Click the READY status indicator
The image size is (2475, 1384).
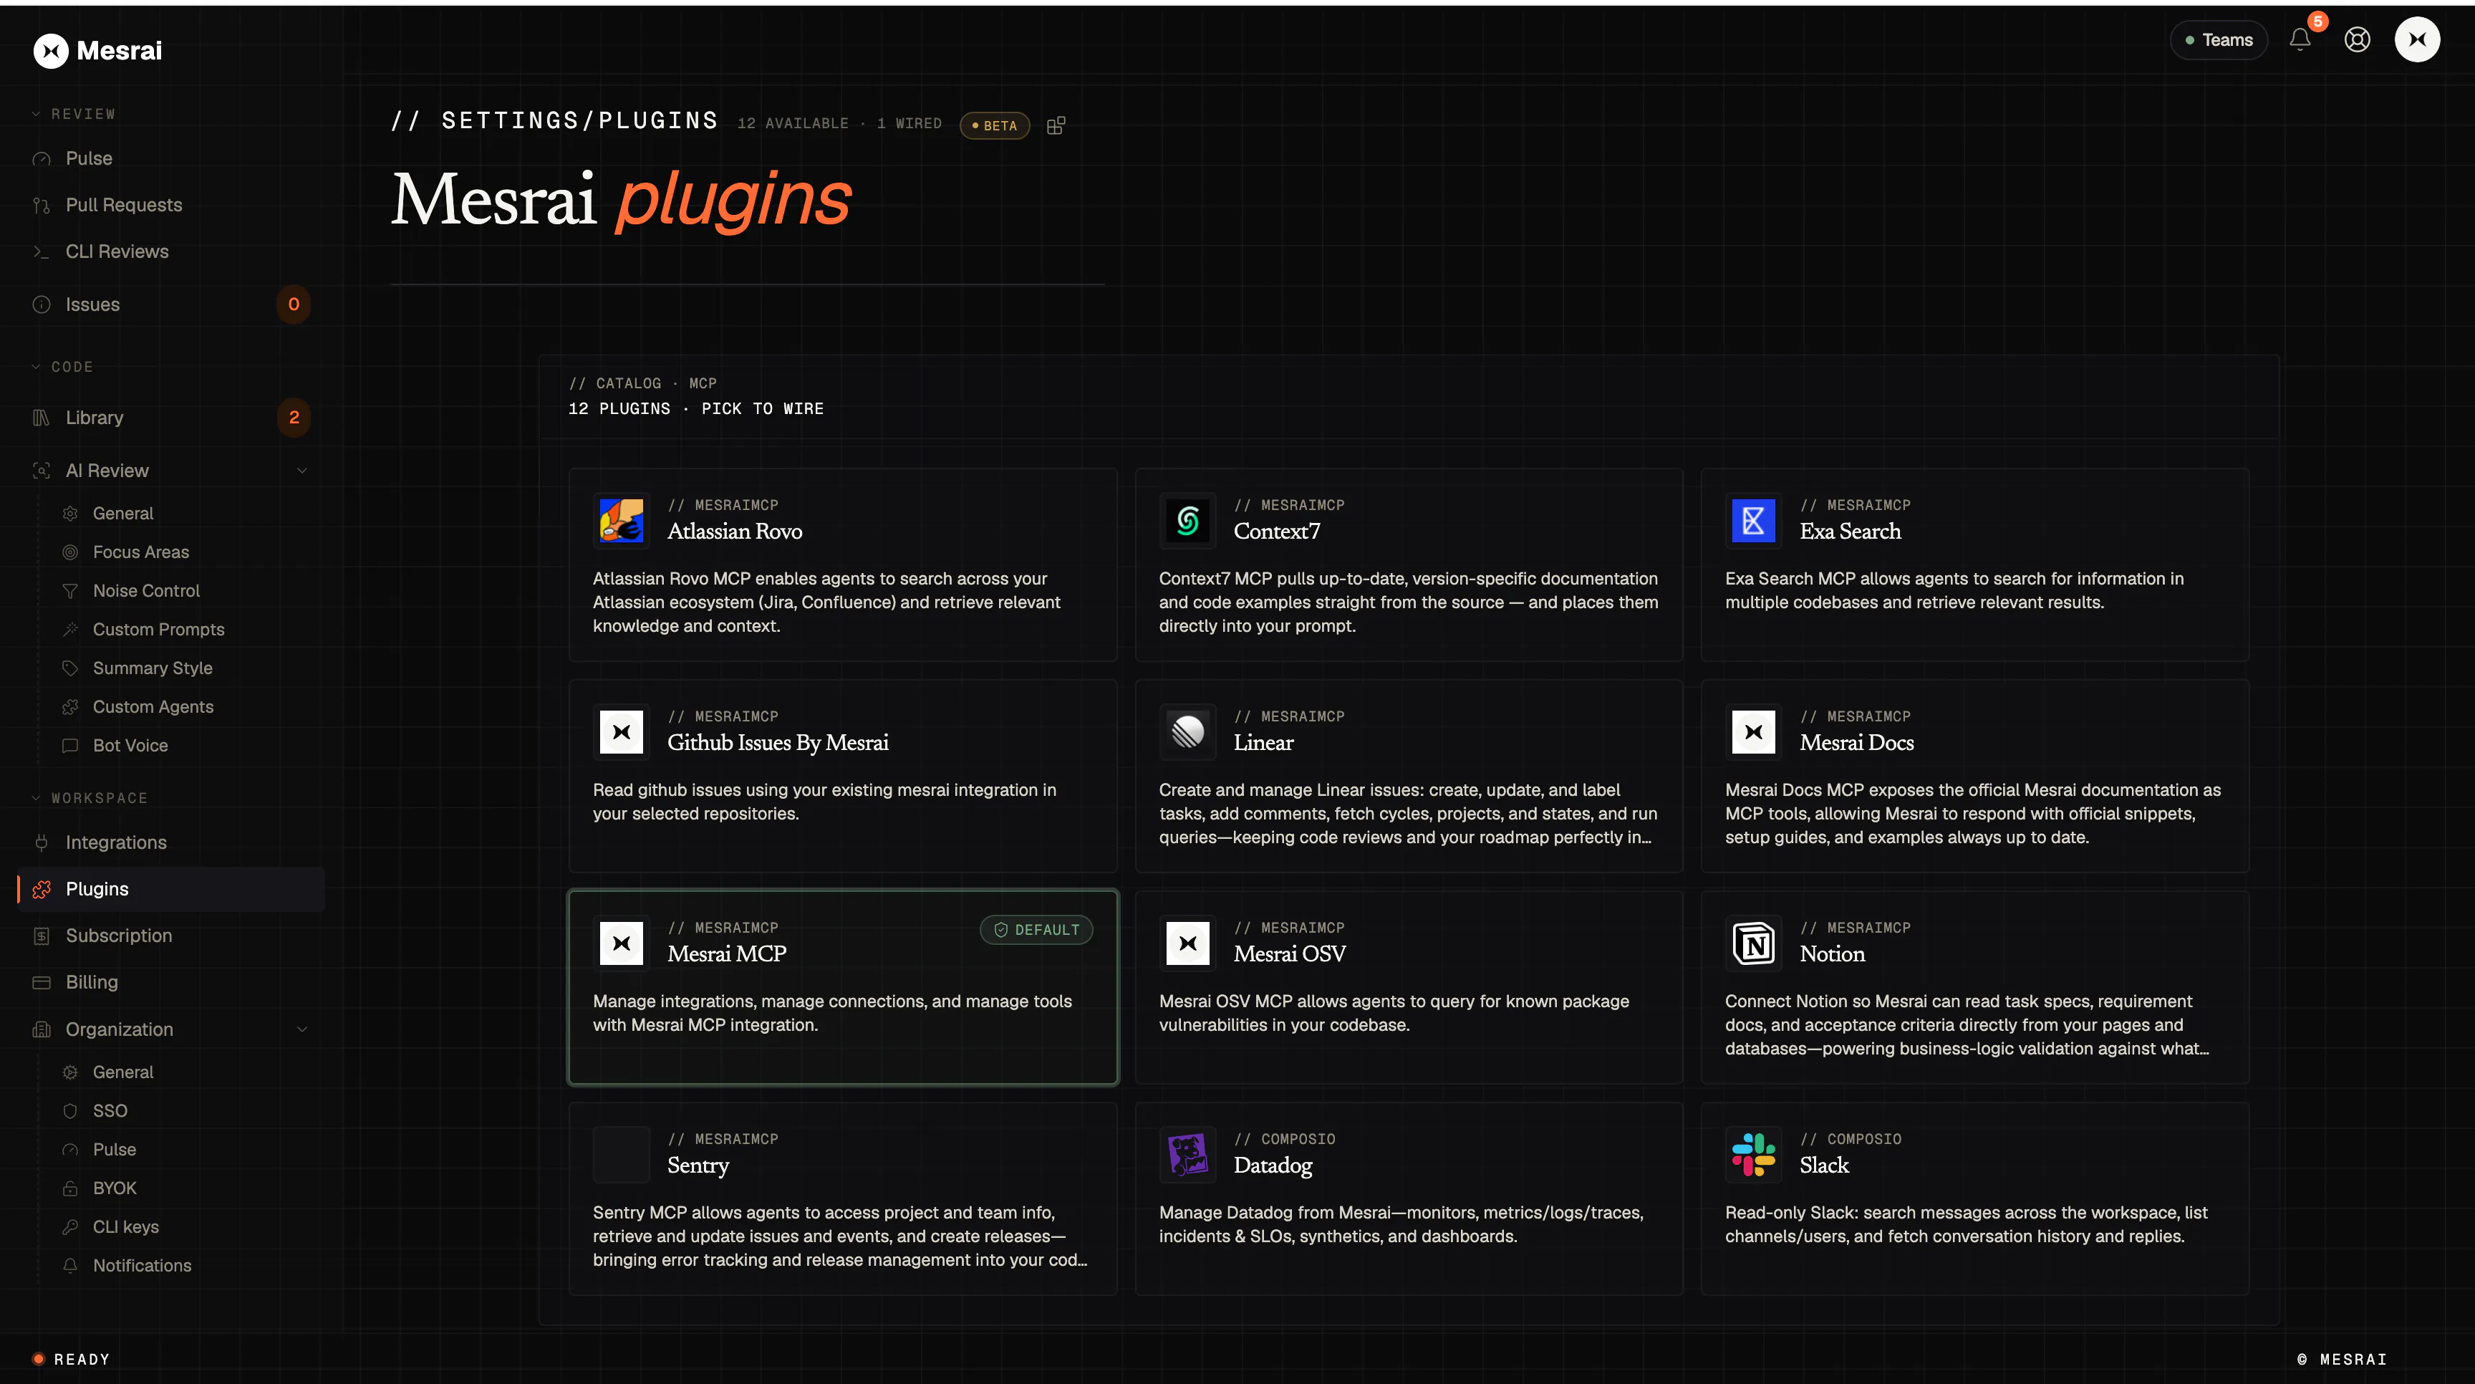pyautogui.click(x=71, y=1359)
